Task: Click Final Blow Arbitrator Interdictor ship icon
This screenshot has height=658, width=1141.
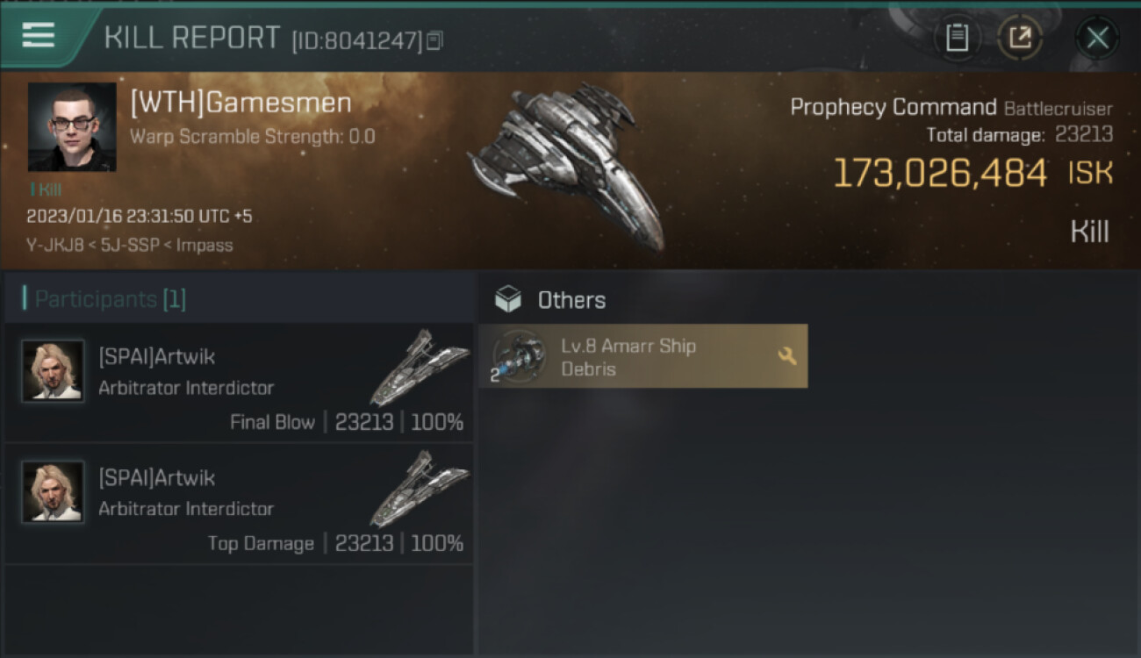Action: point(420,367)
